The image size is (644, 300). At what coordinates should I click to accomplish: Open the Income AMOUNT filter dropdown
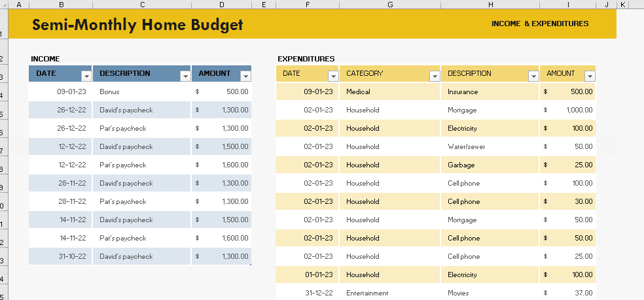(245, 75)
